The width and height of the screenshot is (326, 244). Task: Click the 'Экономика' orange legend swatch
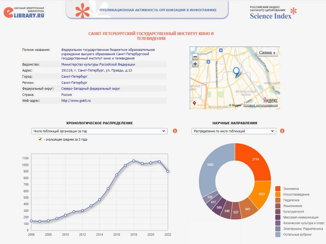pos(278,189)
